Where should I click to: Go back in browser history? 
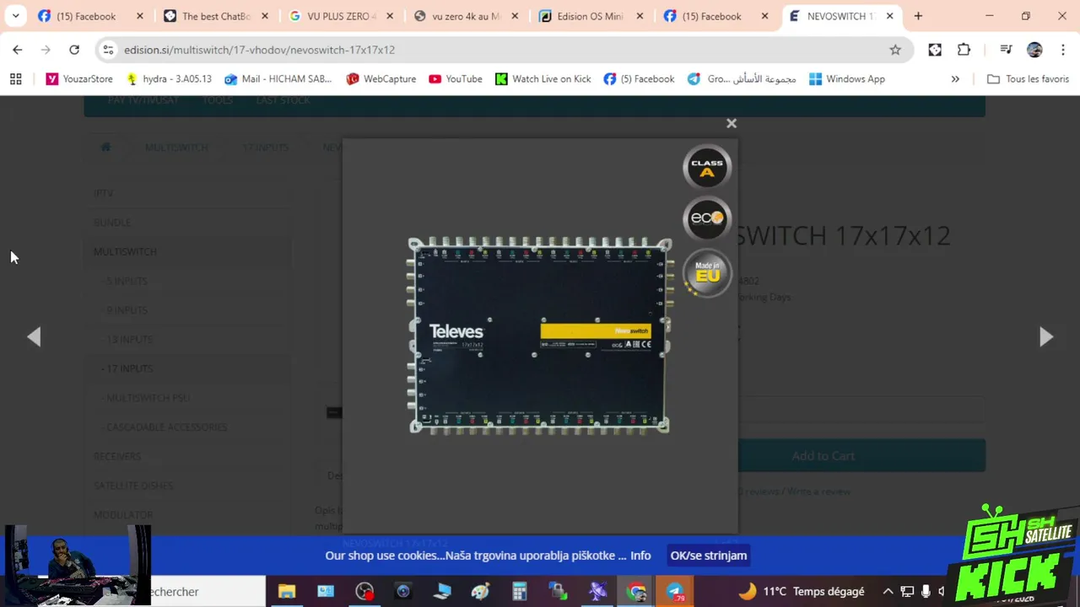18,50
